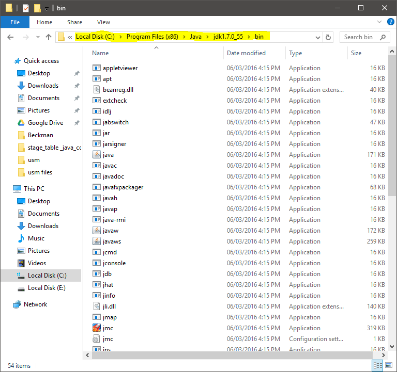Open the File menu tab
397x372 pixels.
coord(15,22)
